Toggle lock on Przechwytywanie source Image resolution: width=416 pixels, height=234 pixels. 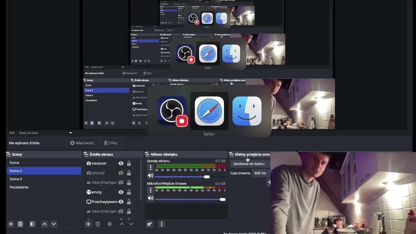click(x=129, y=202)
